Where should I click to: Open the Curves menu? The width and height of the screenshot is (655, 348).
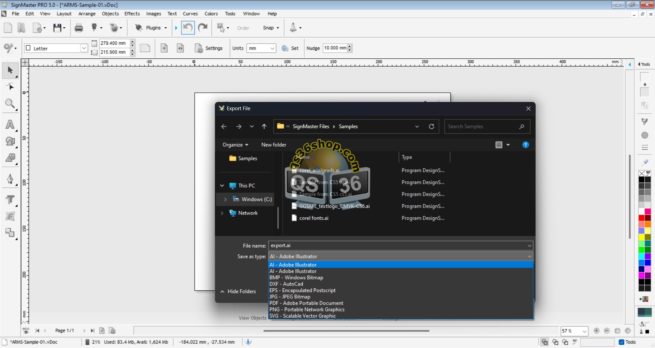click(190, 14)
